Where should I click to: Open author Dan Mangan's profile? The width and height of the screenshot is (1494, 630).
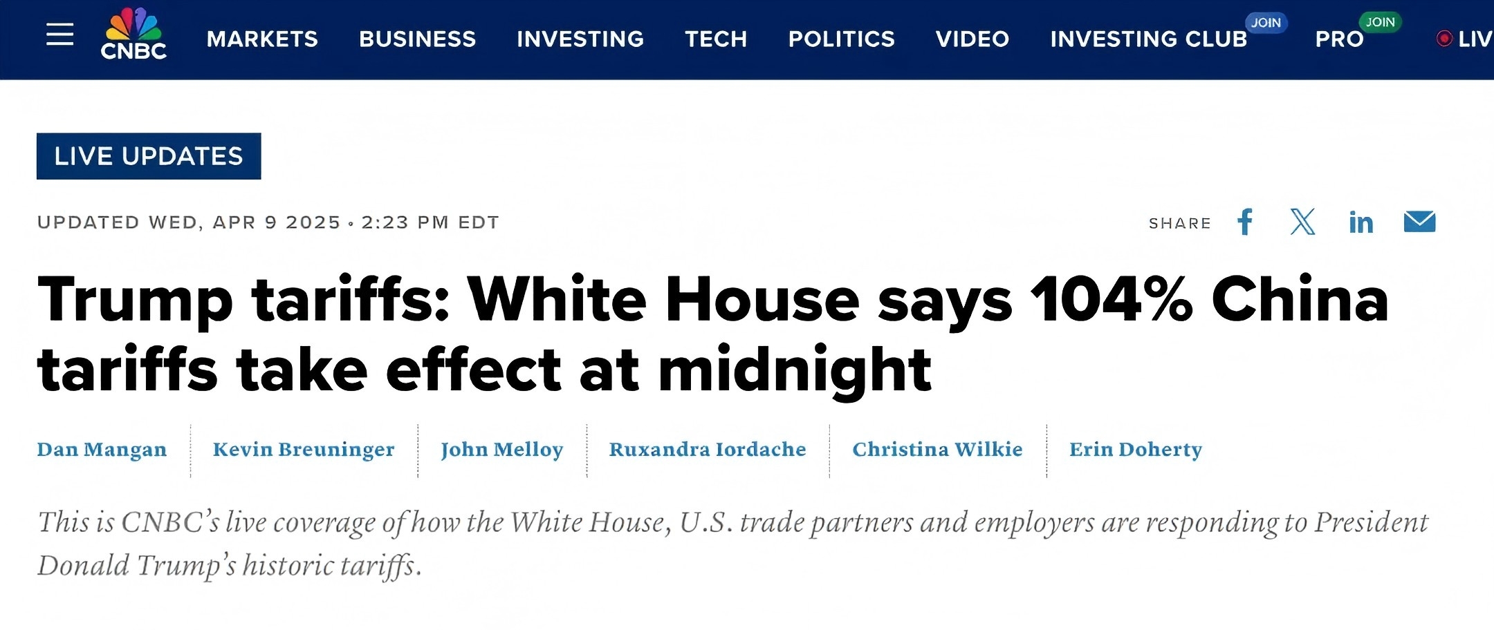102,449
